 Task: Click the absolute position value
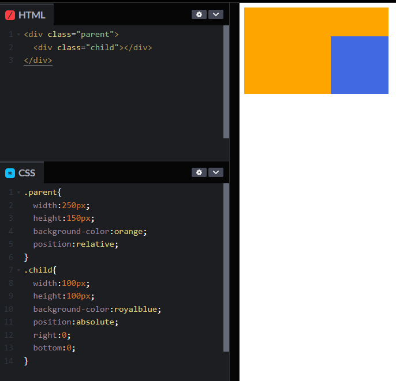coord(95,322)
